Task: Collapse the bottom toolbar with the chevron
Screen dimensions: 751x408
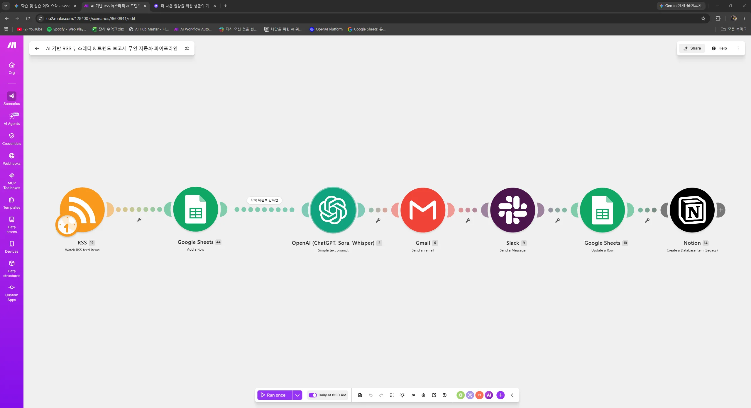Action: coord(512,395)
